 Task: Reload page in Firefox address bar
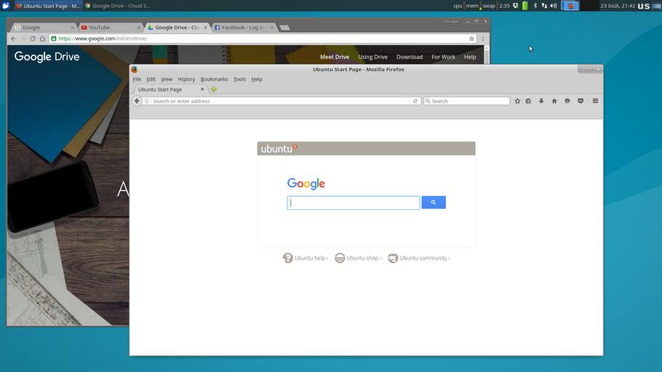pos(415,101)
